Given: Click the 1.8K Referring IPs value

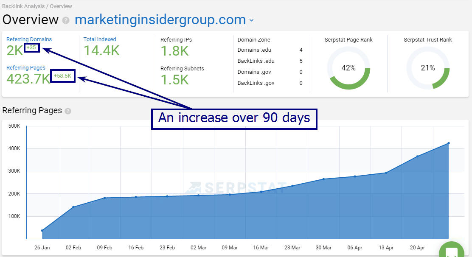Looking at the screenshot, I should [174, 51].
